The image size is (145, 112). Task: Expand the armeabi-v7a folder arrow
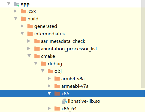click(x=49, y=86)
